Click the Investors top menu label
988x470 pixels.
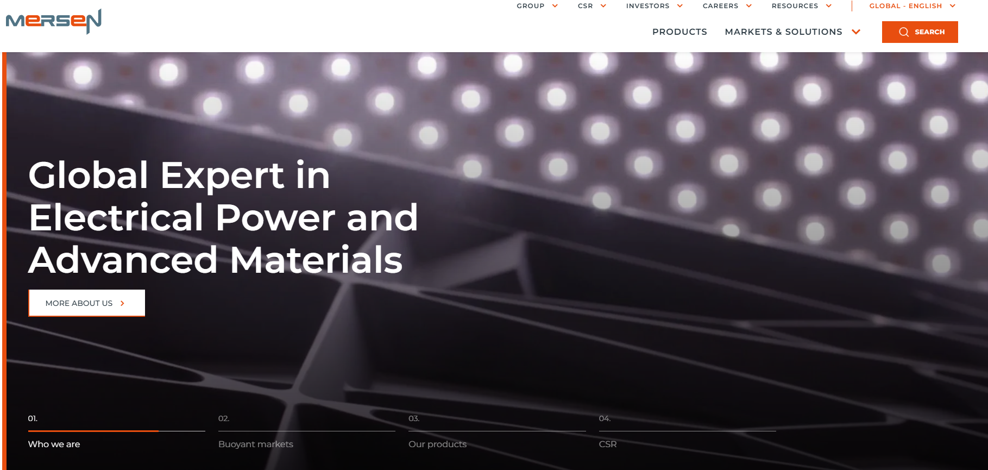tap(647, 6)
